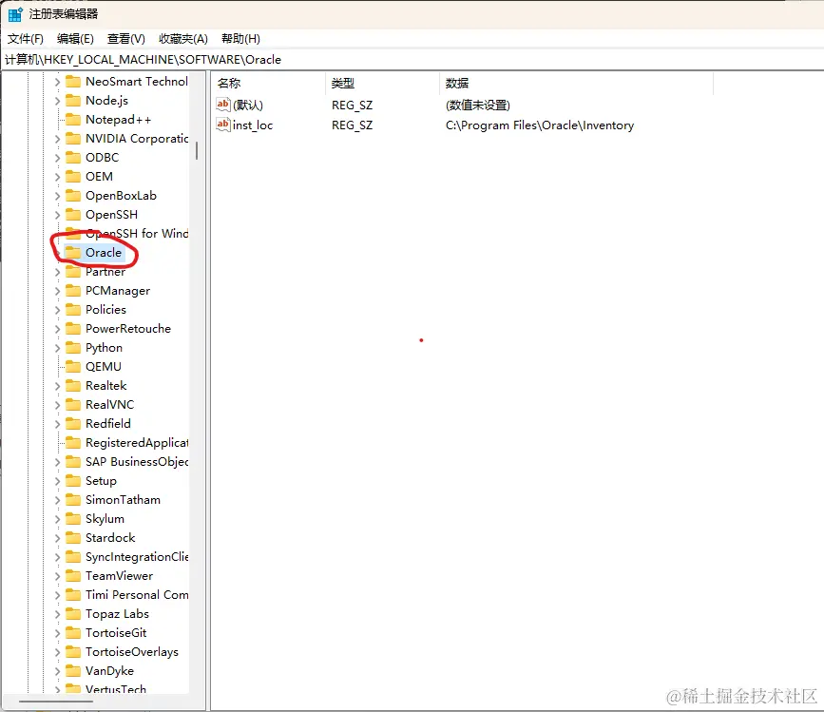Viewport: 824px width, 712px height.
Task: Click the Topaz Labs folder icon
Action: point(72,613)
